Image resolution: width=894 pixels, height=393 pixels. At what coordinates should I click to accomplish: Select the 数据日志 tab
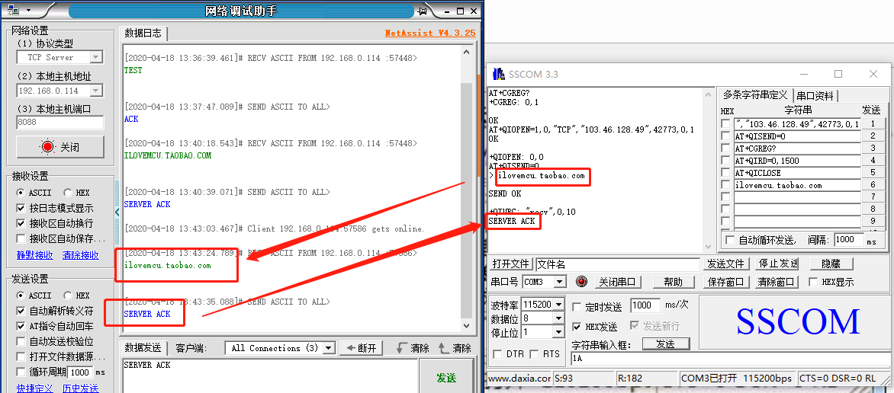click(x=143, y=33)
